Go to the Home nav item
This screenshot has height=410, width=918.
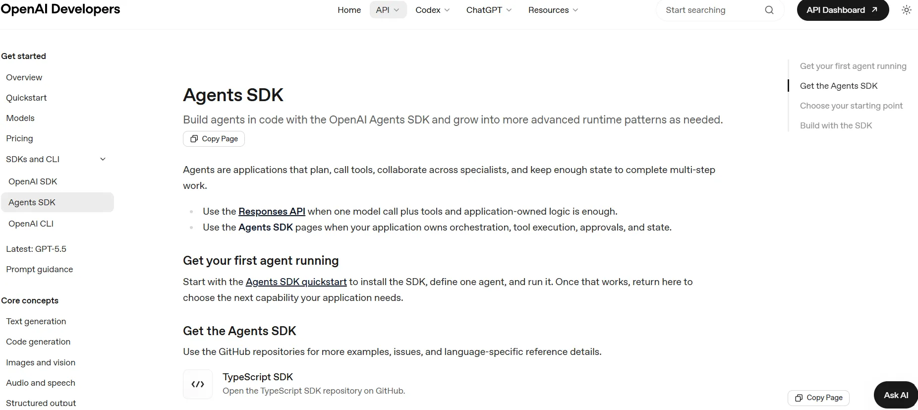(349, 10)
